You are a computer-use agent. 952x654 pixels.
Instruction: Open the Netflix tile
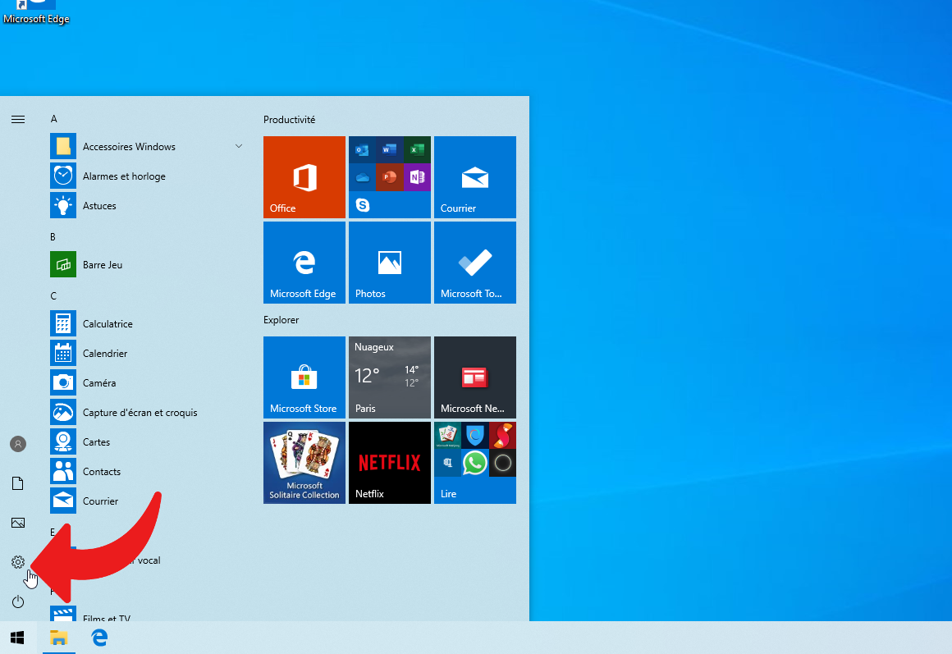pos(390,463)
